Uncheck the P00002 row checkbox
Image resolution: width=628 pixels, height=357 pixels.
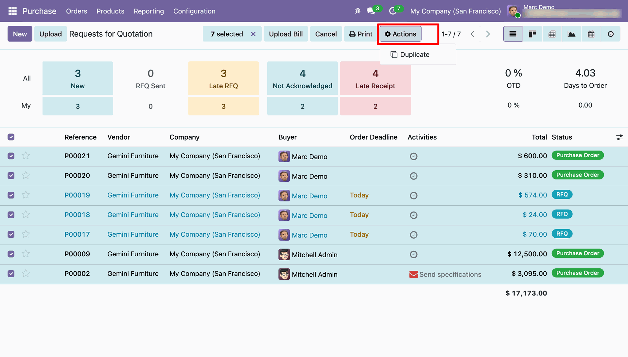[x=11, y=274]
